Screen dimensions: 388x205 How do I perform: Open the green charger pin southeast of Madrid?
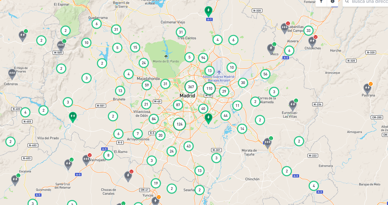[208, 118]
